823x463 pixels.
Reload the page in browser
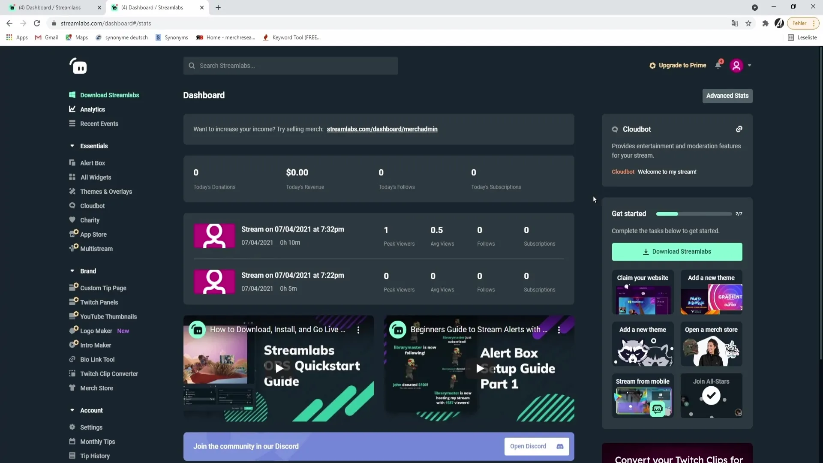tap(37, 23)
